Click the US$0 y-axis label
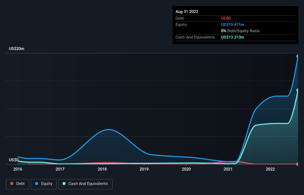This screenshot has width=304, height=195. (x=14, y=160)
